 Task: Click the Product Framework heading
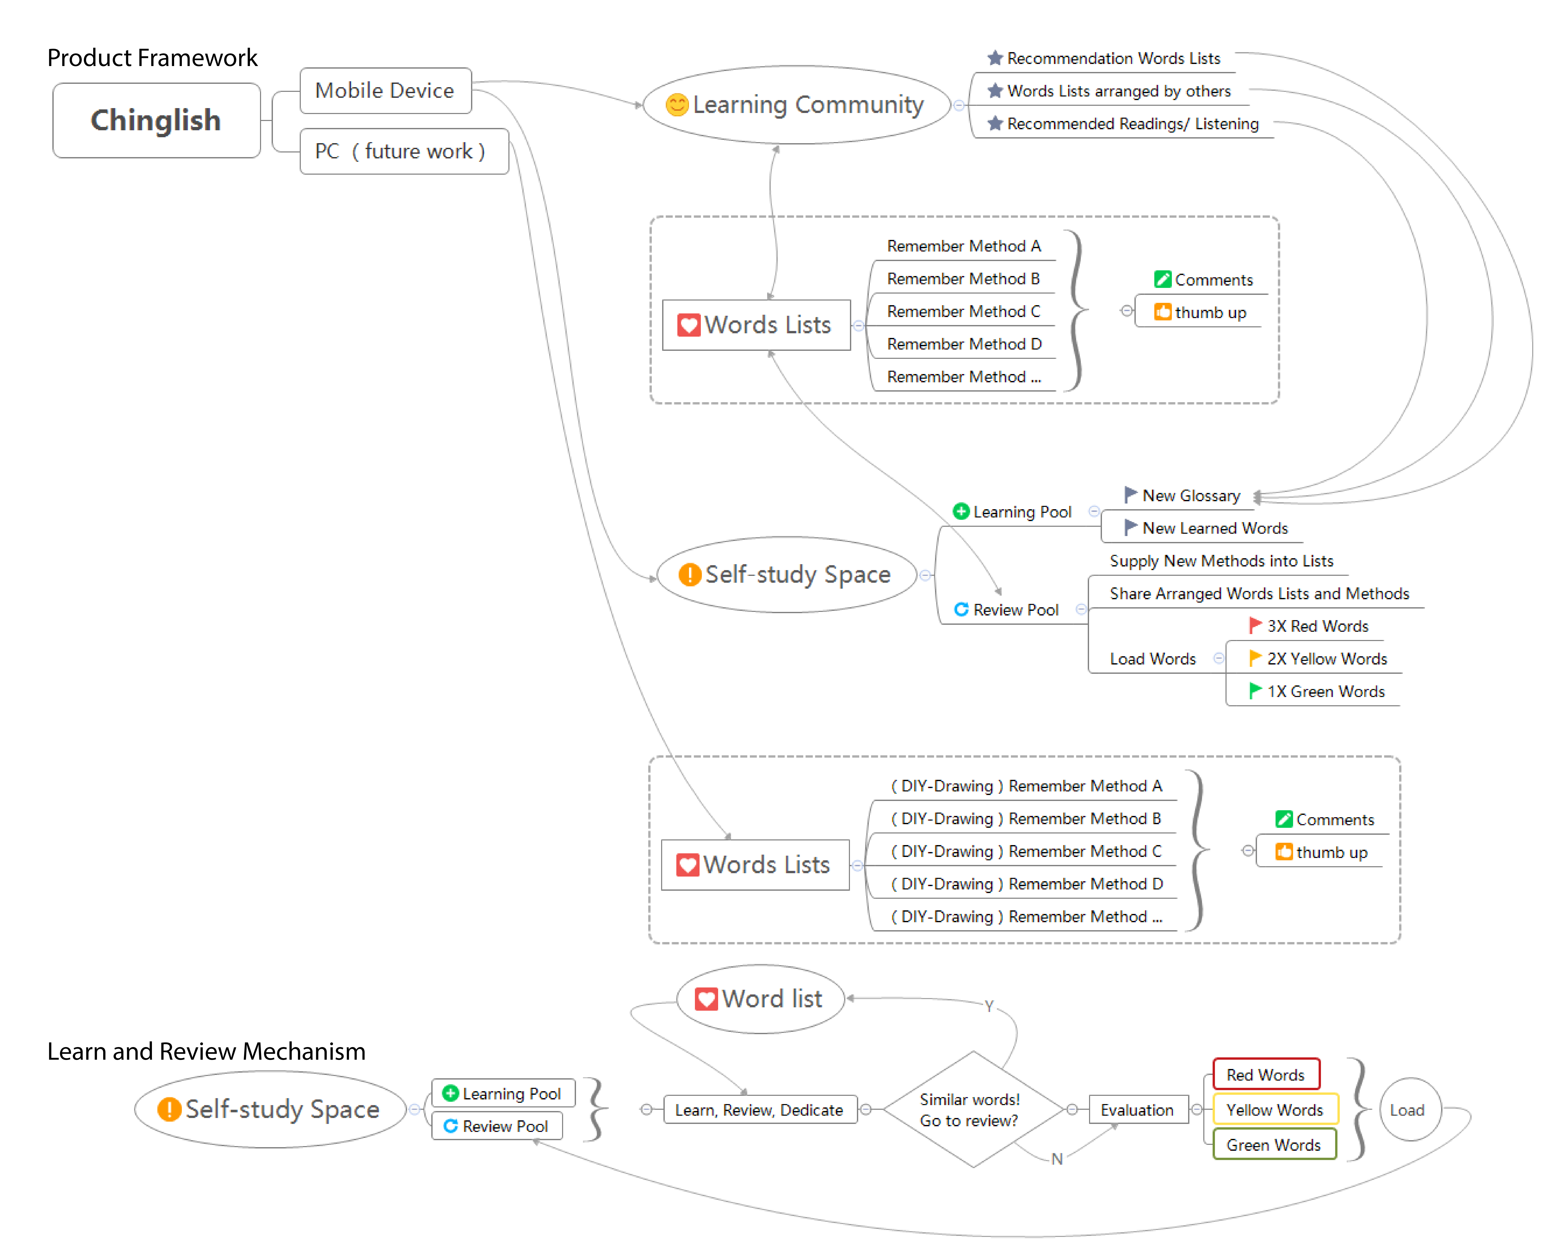coord(153,57)
